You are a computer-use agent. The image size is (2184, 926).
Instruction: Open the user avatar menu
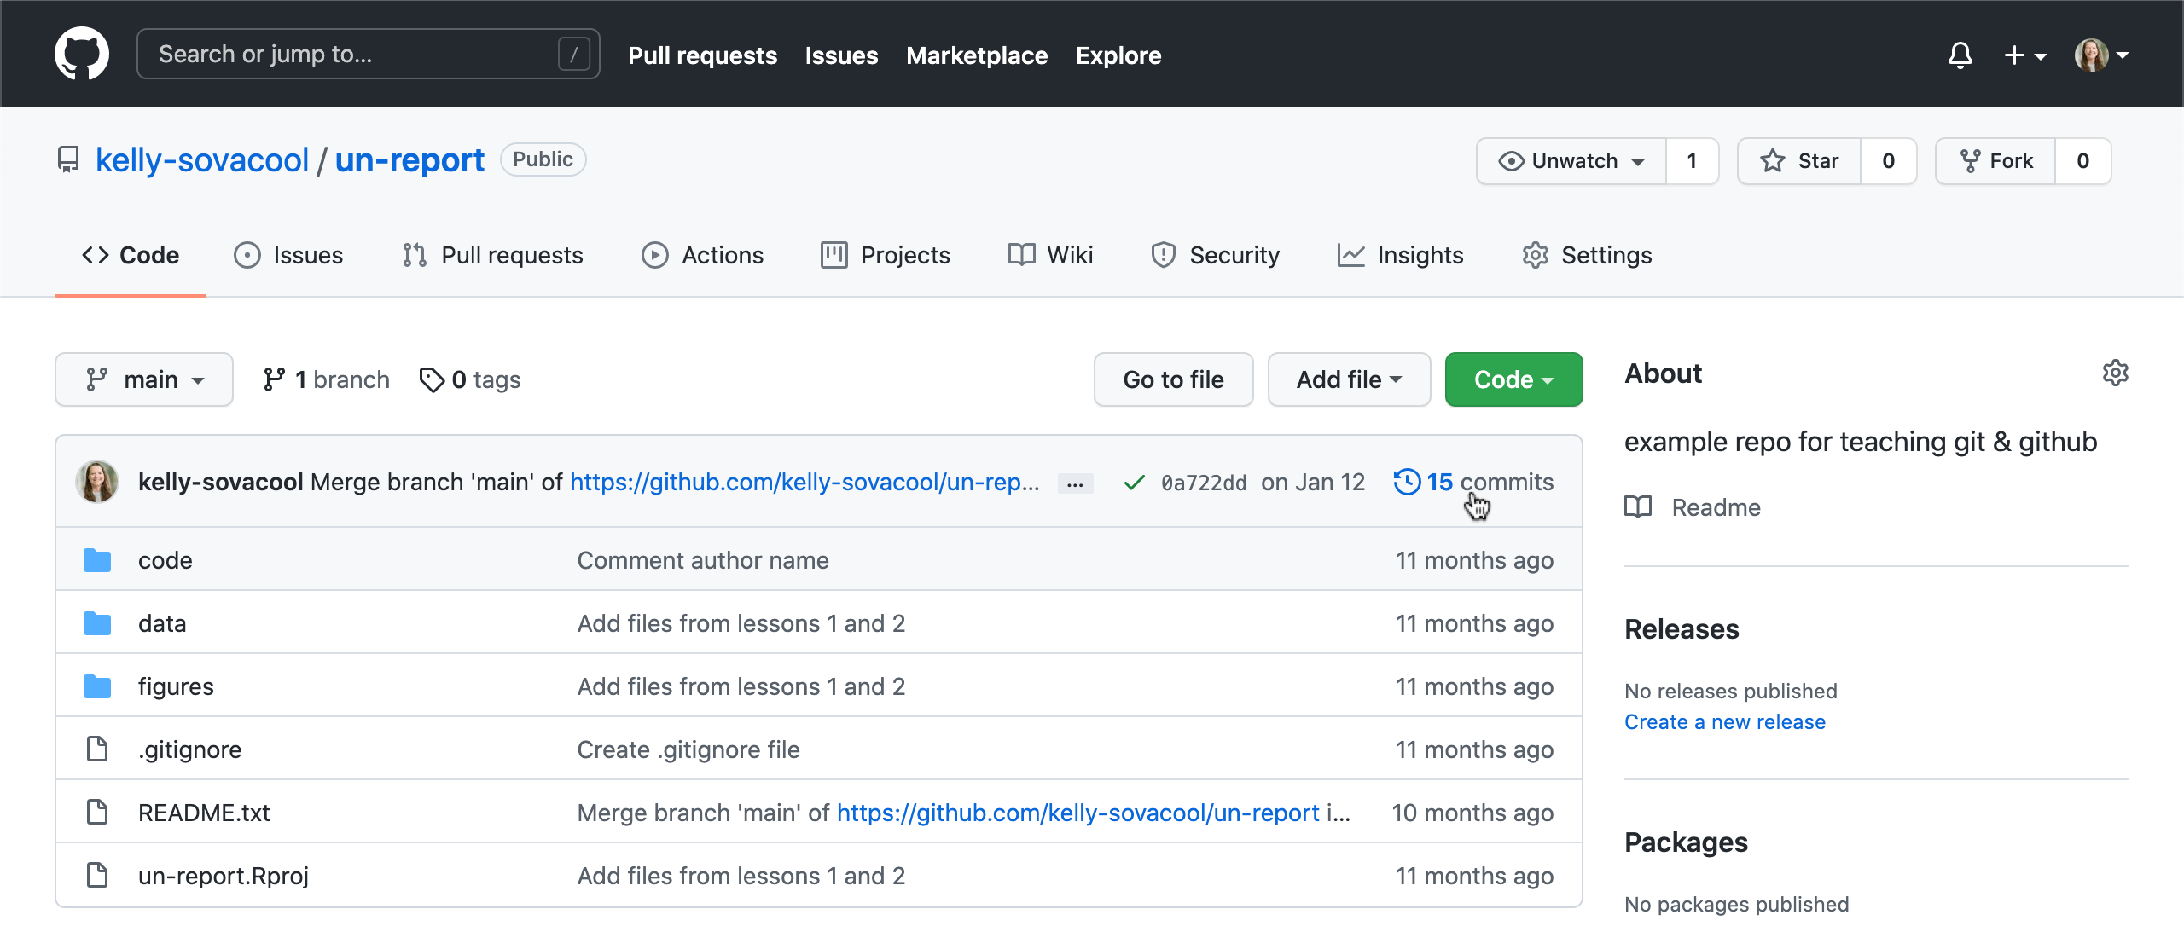tap(2101, 55)
